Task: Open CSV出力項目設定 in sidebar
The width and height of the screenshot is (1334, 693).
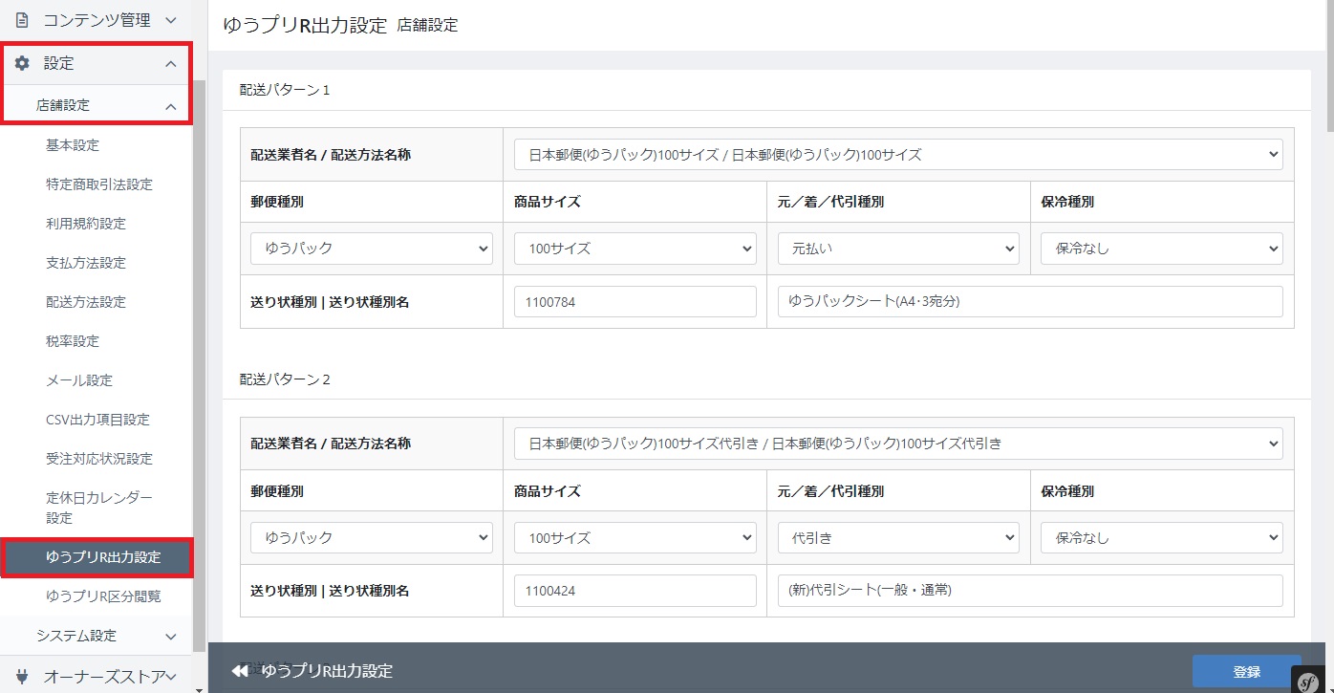Action: pos(97,420)
